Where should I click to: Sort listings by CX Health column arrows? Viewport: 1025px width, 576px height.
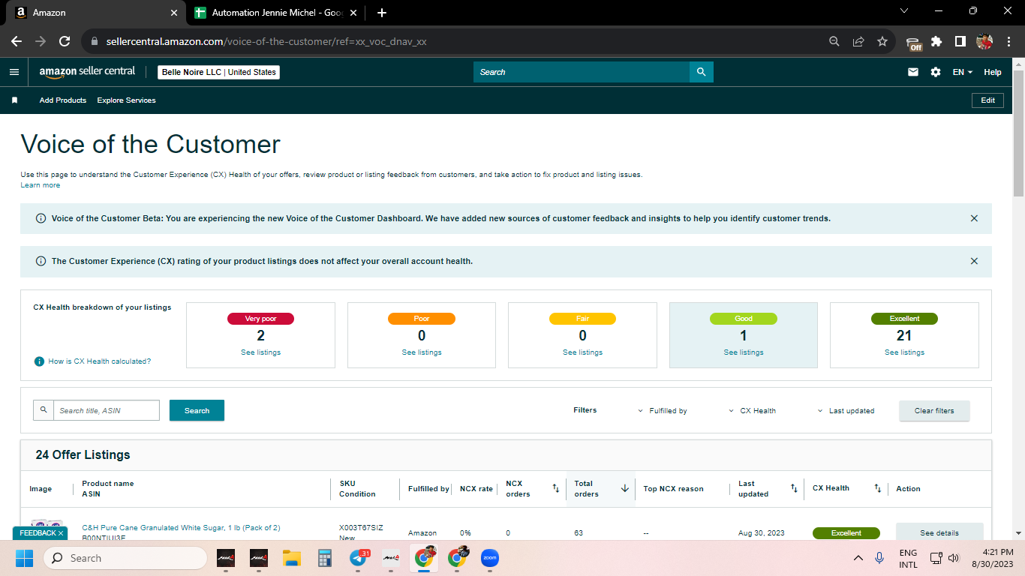pos(877,488)
